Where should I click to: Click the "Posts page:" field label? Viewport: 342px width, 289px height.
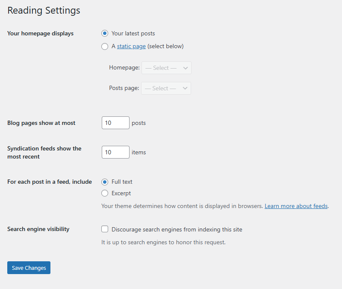(x=124, y=88)
